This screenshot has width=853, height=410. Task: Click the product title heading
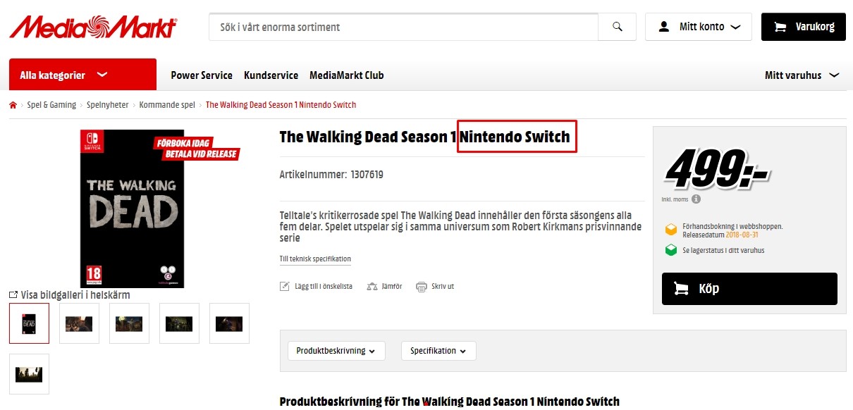point(424,137)
